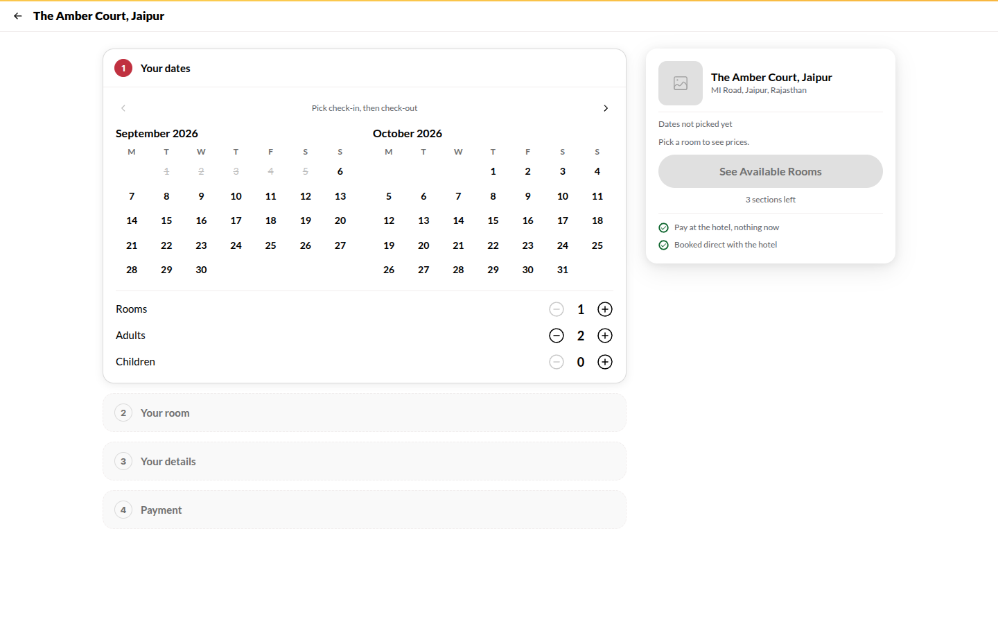Show previous month in the calendar
Screen dimensions: 998x624
click(x=123, y=108)
